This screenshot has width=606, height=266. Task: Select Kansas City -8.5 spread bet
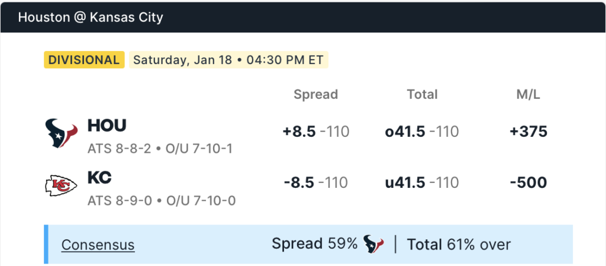click(x=316, y=183)
